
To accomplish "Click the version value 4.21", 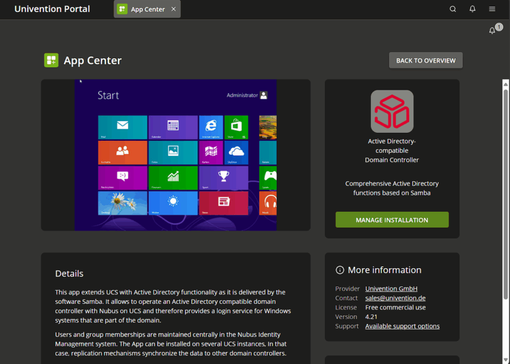I will pos(371,317).
